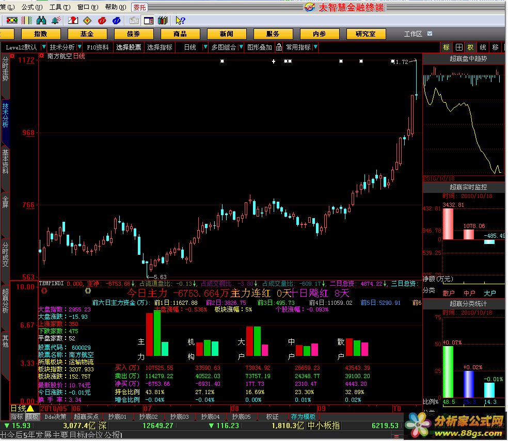Open the 公式(U) menu
This screenshot has width=508, height=441.
[32, 7]
